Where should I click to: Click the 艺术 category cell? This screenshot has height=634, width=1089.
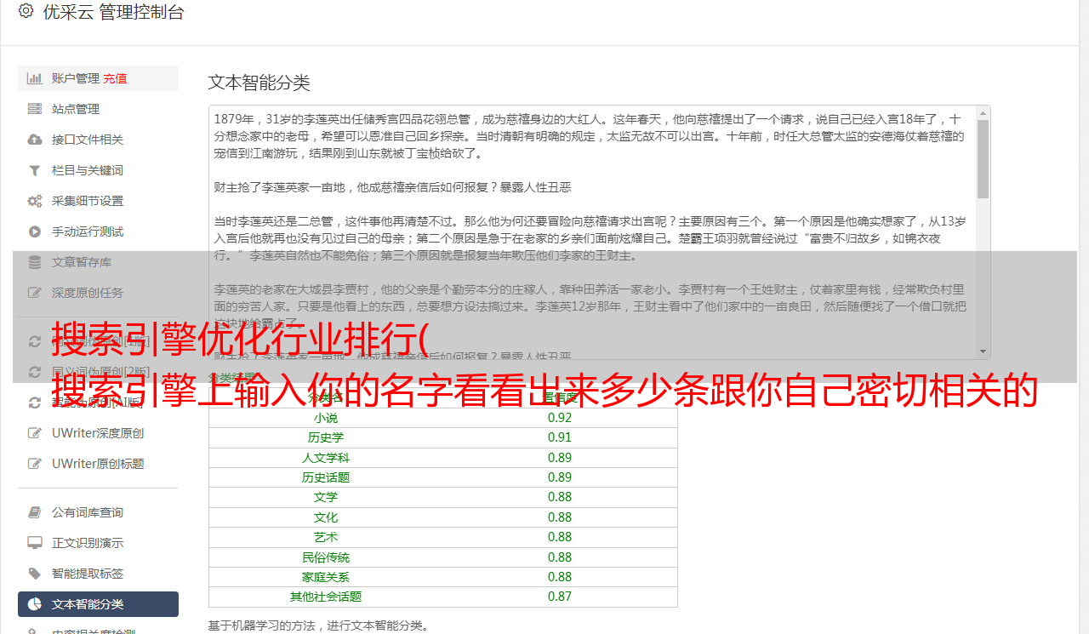click(326, 537)
